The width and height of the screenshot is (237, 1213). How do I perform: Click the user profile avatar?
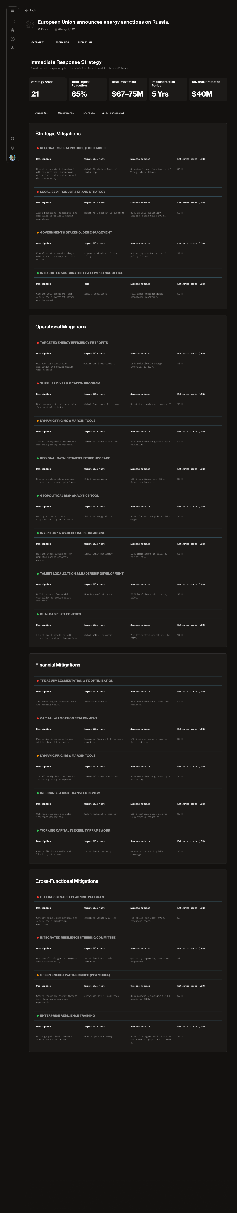12,158
